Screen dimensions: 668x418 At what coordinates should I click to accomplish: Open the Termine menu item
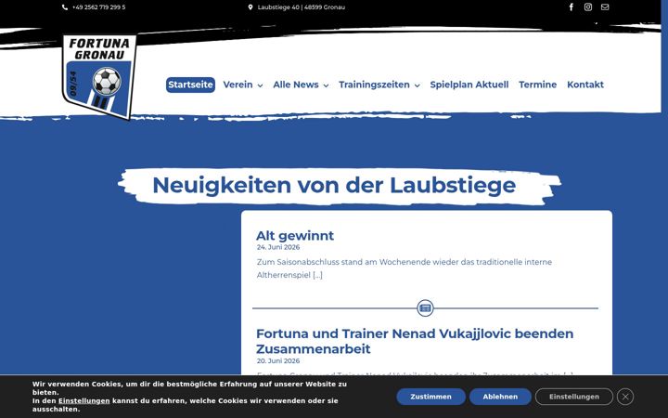pos(537,85)
